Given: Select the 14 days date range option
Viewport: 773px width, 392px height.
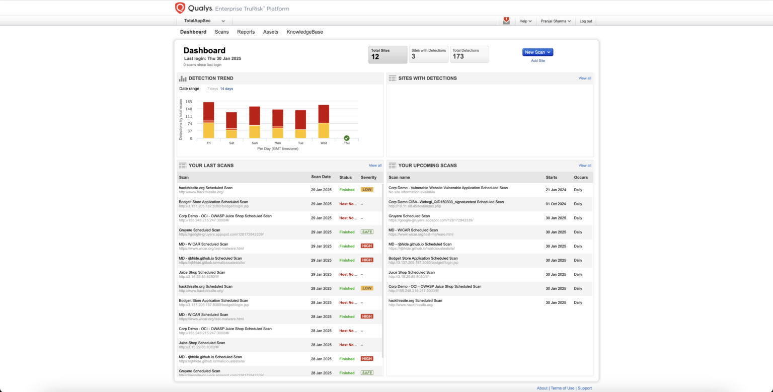Looking at the screenshot, I should [226, 89].
